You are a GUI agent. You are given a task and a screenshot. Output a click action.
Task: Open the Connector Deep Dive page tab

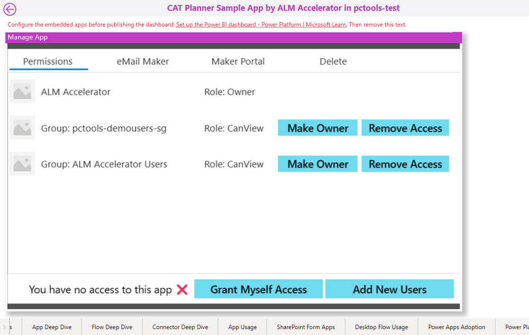click(180, 327)
